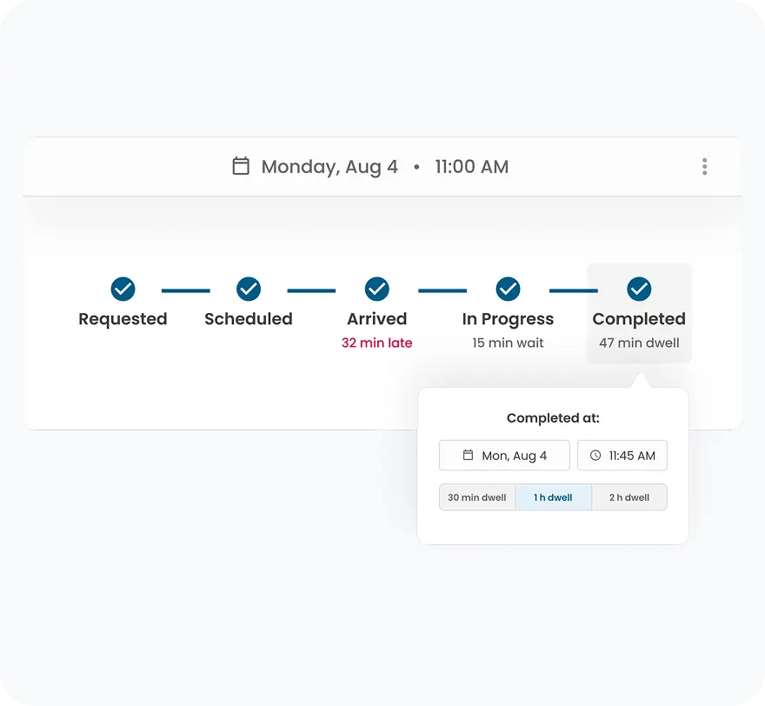Select the In Progress timeline stage
The image size is (765, 706).
pyautogui.click(x=508, y=319)
